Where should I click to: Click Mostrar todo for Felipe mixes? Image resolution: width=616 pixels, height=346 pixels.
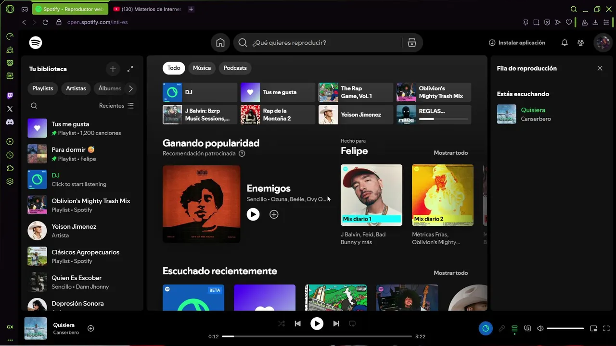(x=450, y=153)
